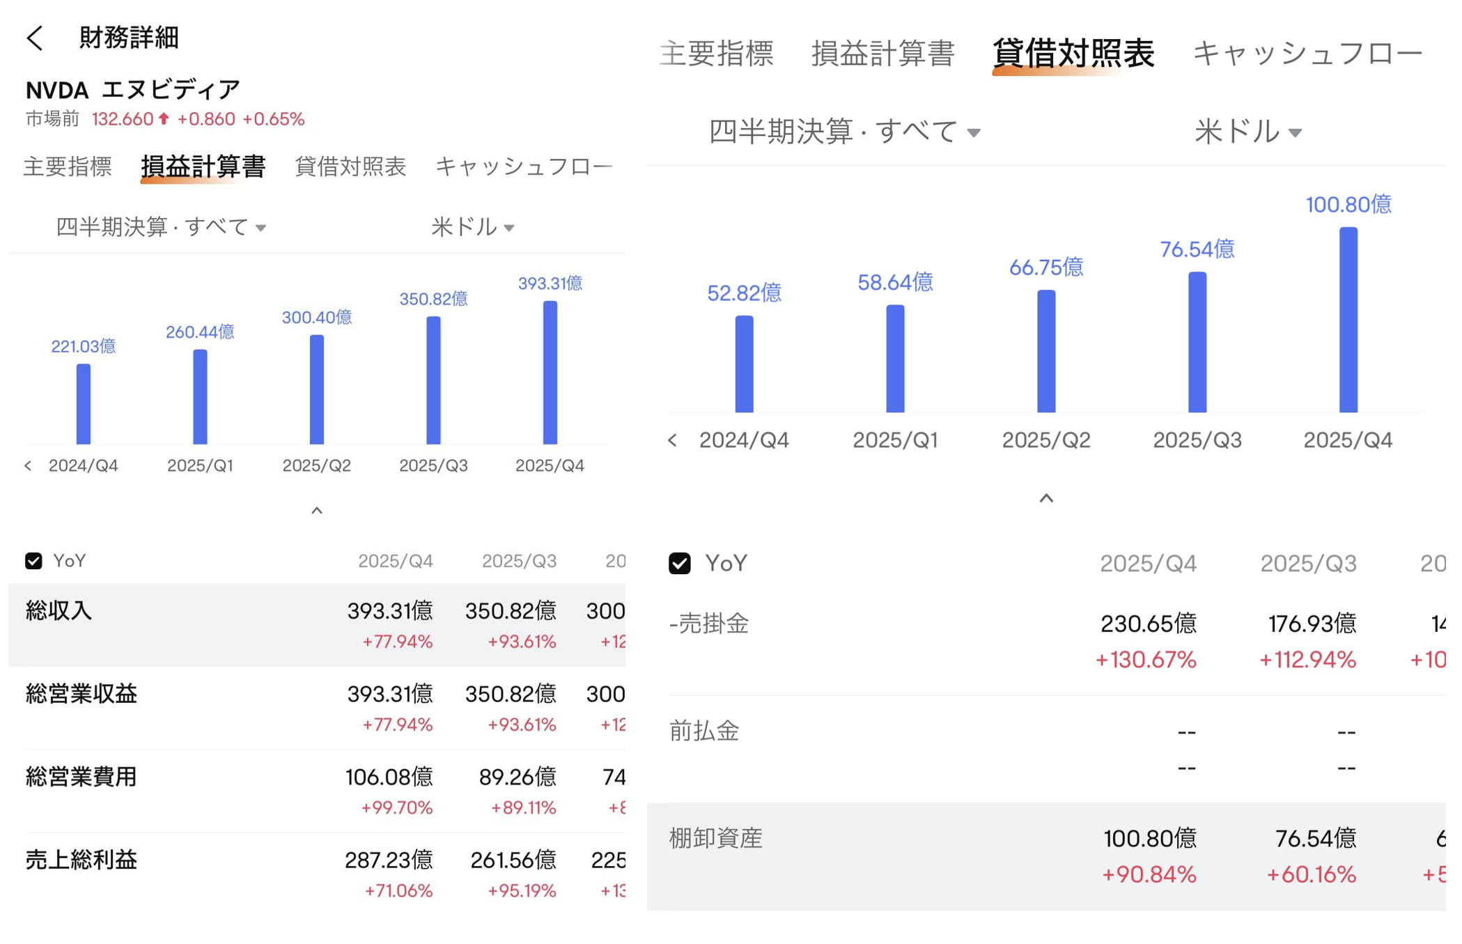
Task: Click 2025/Q3 column header in income table
Action: click(x=520, y=562)
